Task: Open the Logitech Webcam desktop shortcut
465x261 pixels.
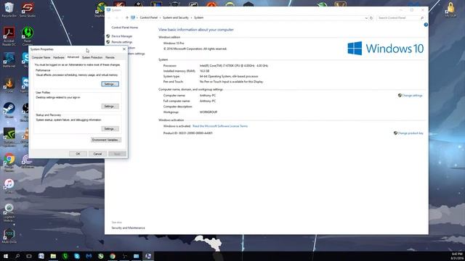Action: 9,212
